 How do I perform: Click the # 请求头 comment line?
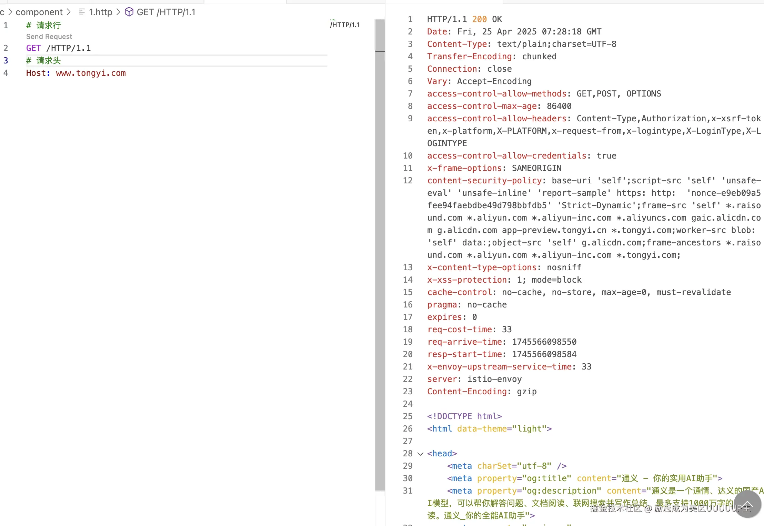point(43,61)
